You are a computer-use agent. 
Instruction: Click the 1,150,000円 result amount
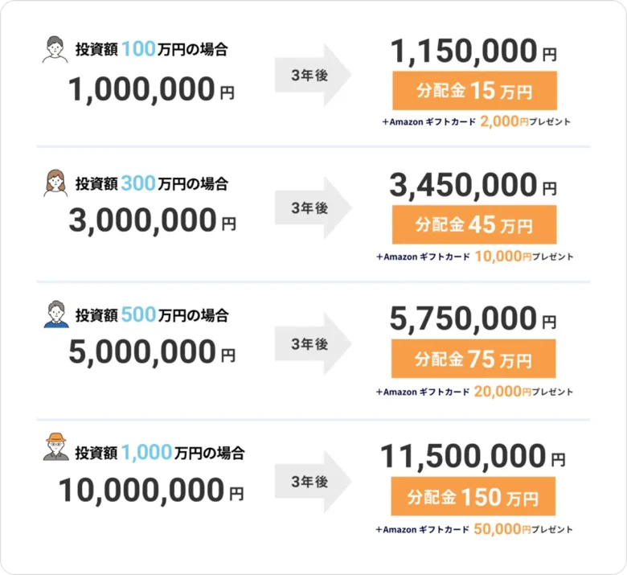(x=473, y=52)
